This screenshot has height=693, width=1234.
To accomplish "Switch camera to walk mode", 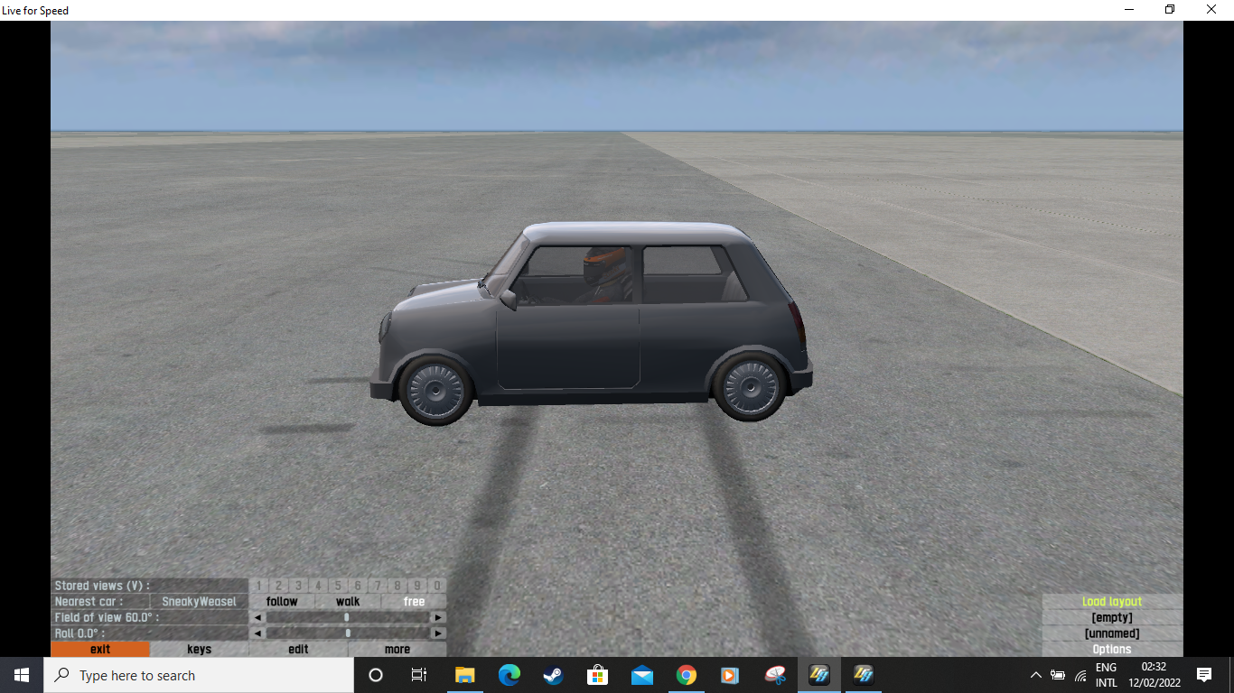I will click(x=348, y=602).
